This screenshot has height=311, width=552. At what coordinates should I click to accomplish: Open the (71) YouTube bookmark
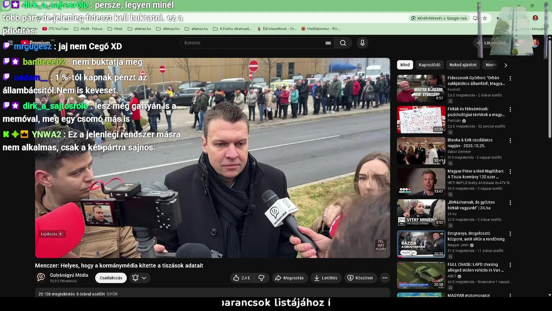point(55,29)
